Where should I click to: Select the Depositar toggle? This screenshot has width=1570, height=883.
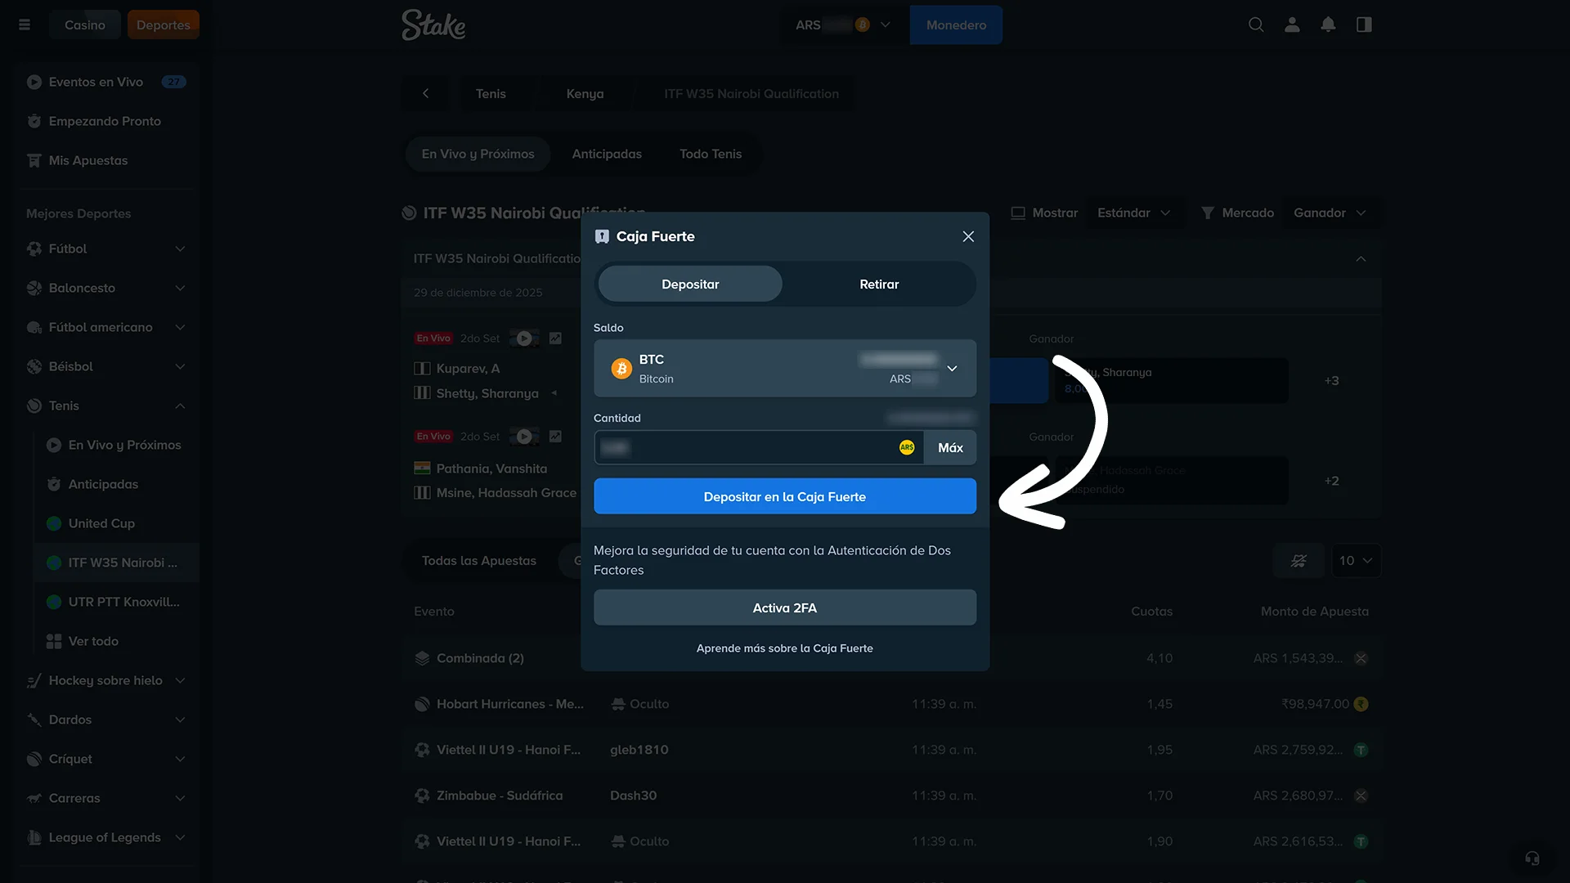[690, 284]
